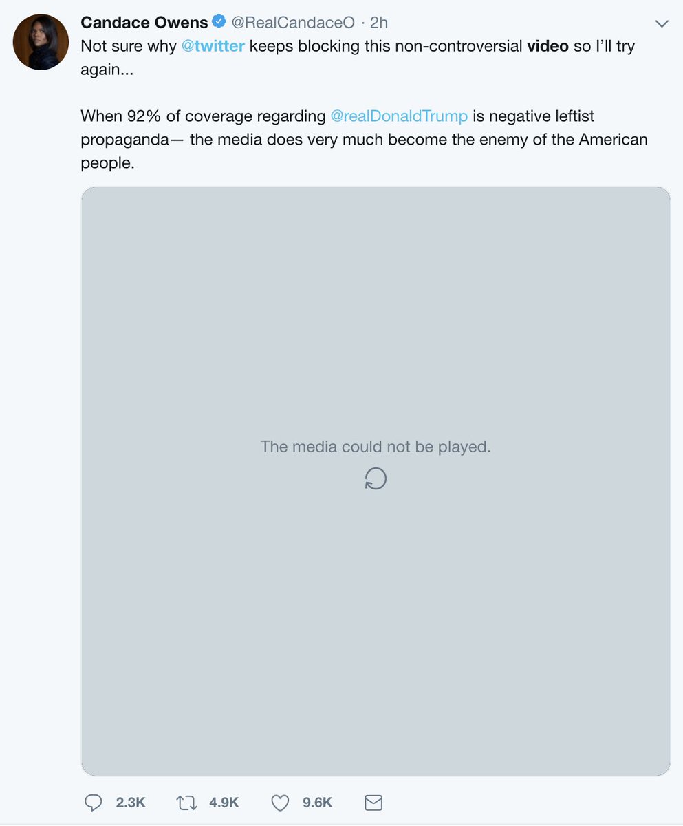Click the media could not be played message
The height and width of the screenshot is (826, 683).
(376, 447)
